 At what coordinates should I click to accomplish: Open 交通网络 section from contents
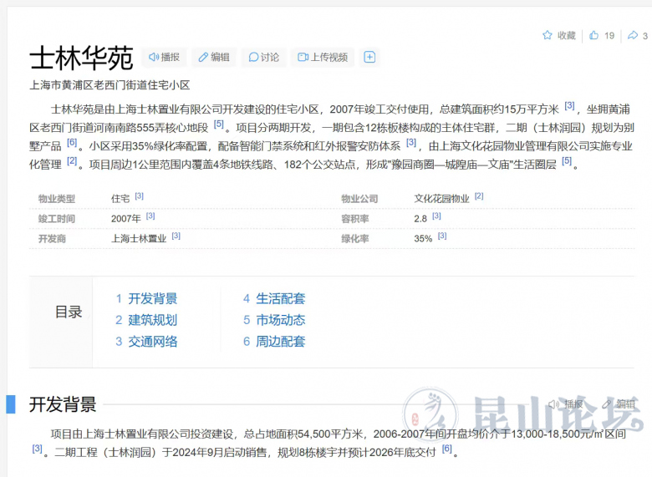pyautogui.click(x=152, y=342)
